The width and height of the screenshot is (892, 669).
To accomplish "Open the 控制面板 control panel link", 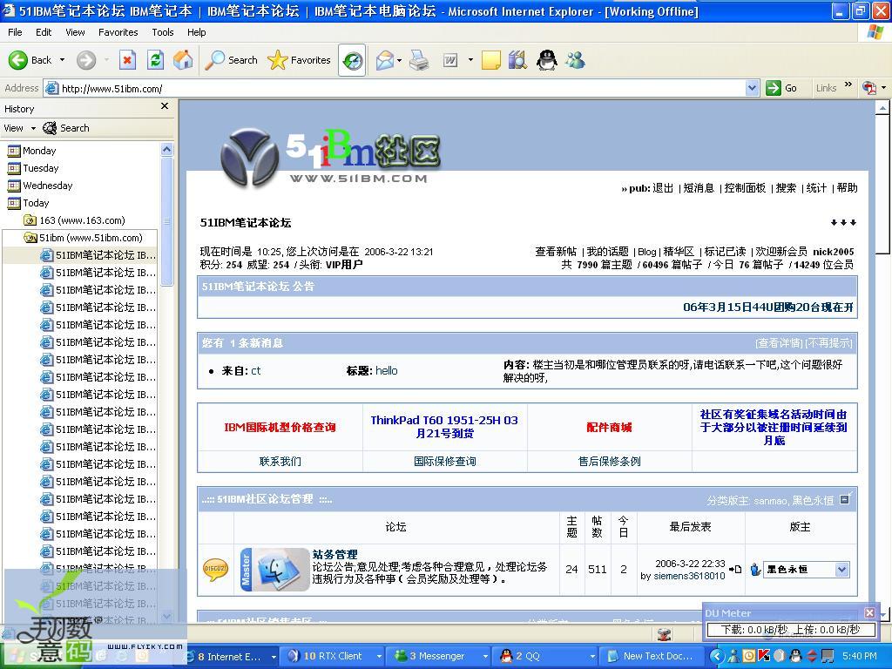I will point(745,188).
